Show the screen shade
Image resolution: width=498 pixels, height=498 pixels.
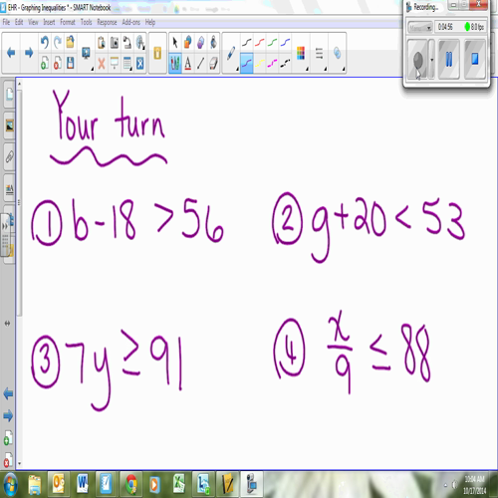[x=115, y=63]
